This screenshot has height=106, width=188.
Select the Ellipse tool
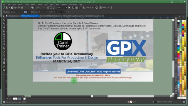coord(4,41)
